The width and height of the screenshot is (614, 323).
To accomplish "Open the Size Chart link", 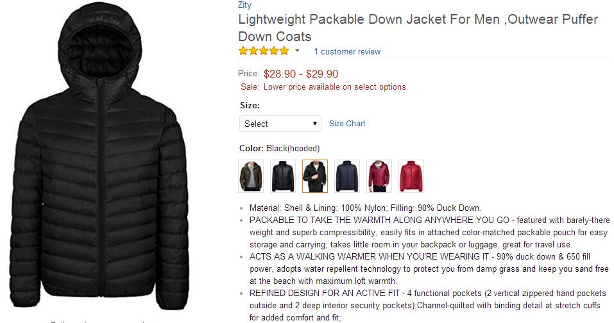I will 347,124.
